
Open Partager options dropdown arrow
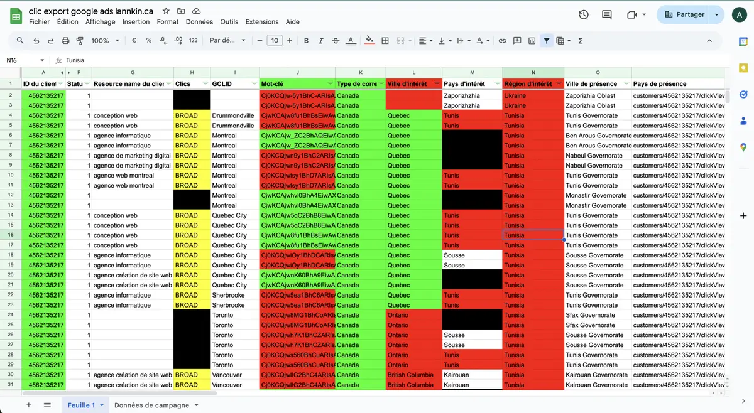click(x=717, y=14)
